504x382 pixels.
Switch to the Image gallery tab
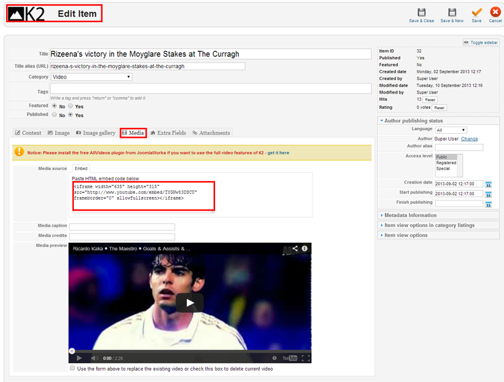[95, 133]
